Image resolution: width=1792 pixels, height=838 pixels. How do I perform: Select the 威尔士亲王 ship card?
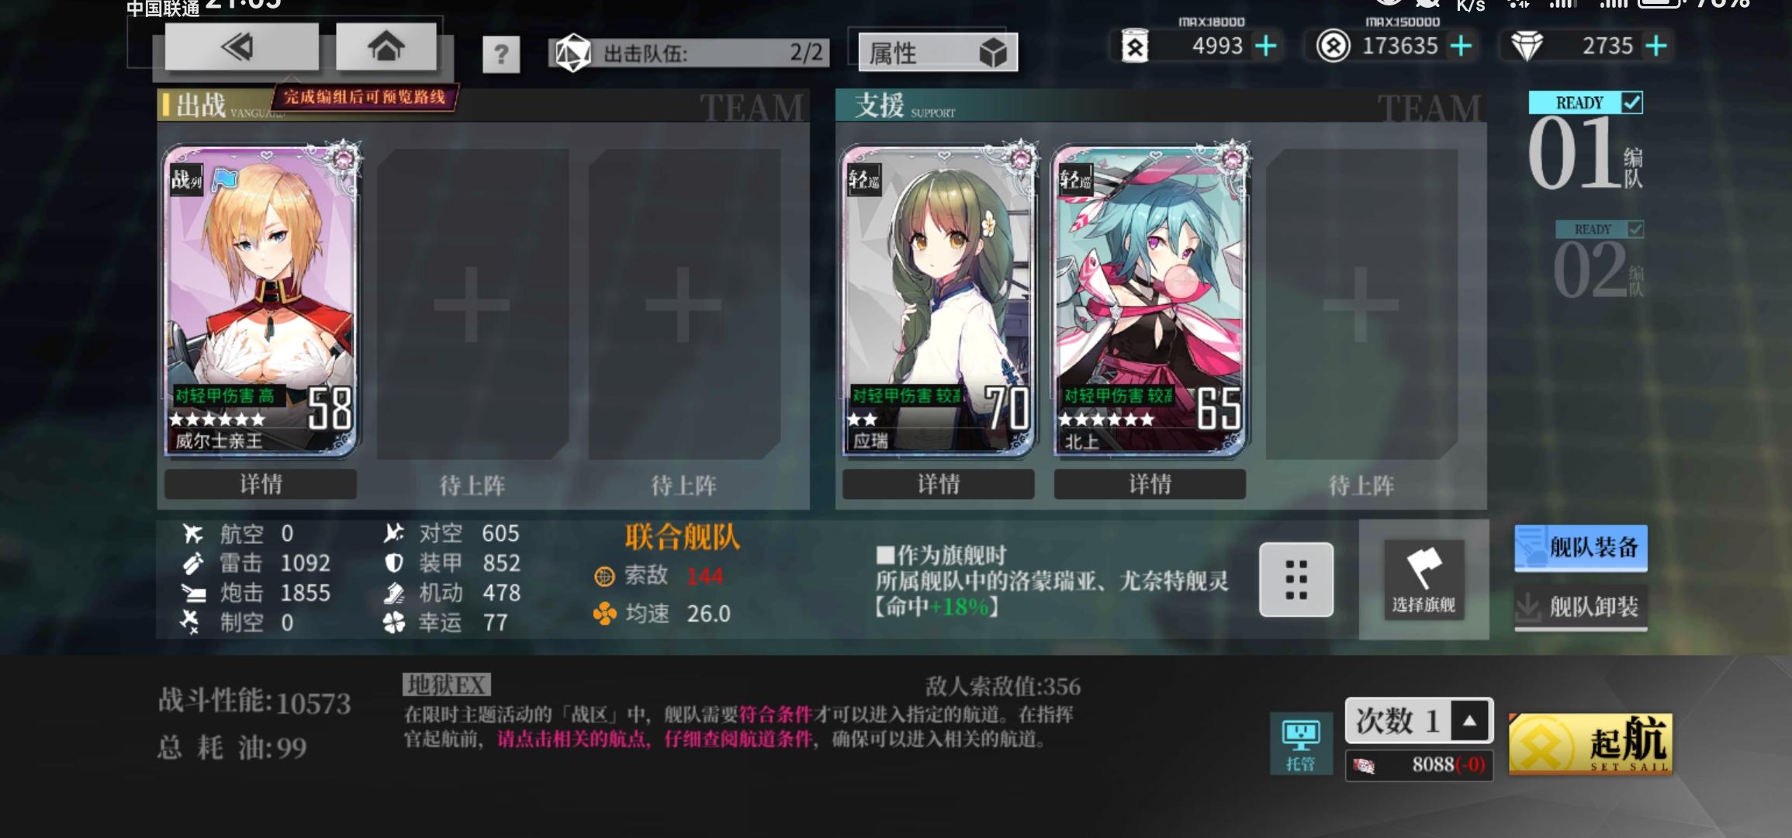[x=261, y=300]
